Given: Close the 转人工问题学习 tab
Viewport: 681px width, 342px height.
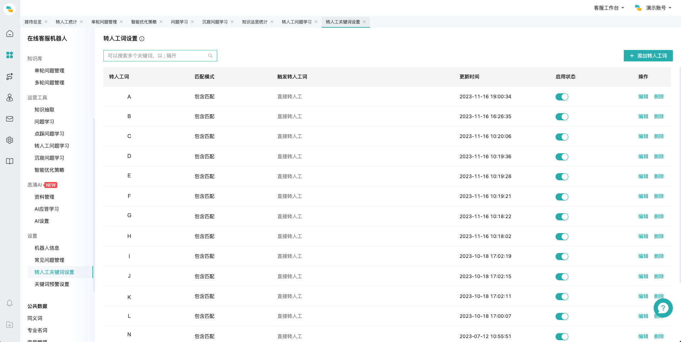Looking at the screenshot, I should pos(316,22).
